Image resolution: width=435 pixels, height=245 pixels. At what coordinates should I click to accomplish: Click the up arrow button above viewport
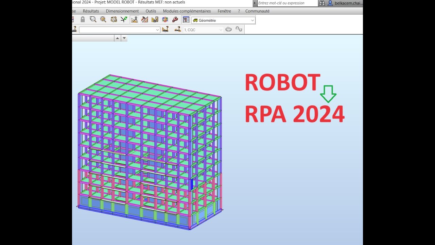tap(118, 38)
